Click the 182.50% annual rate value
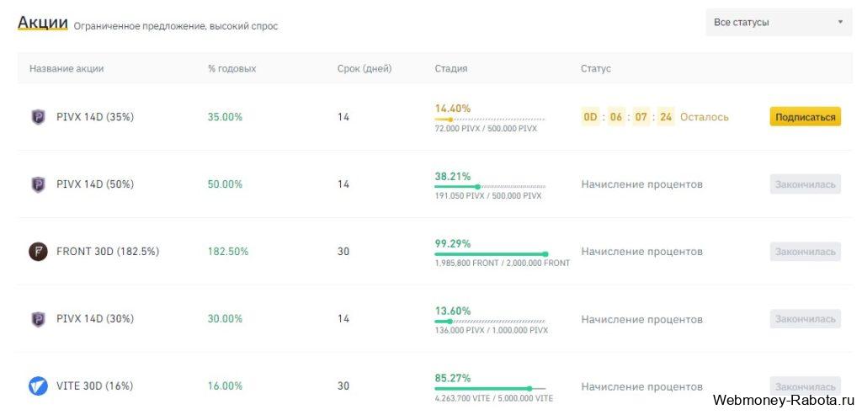This screenshot has width=862, height=415. pos(227,252)
